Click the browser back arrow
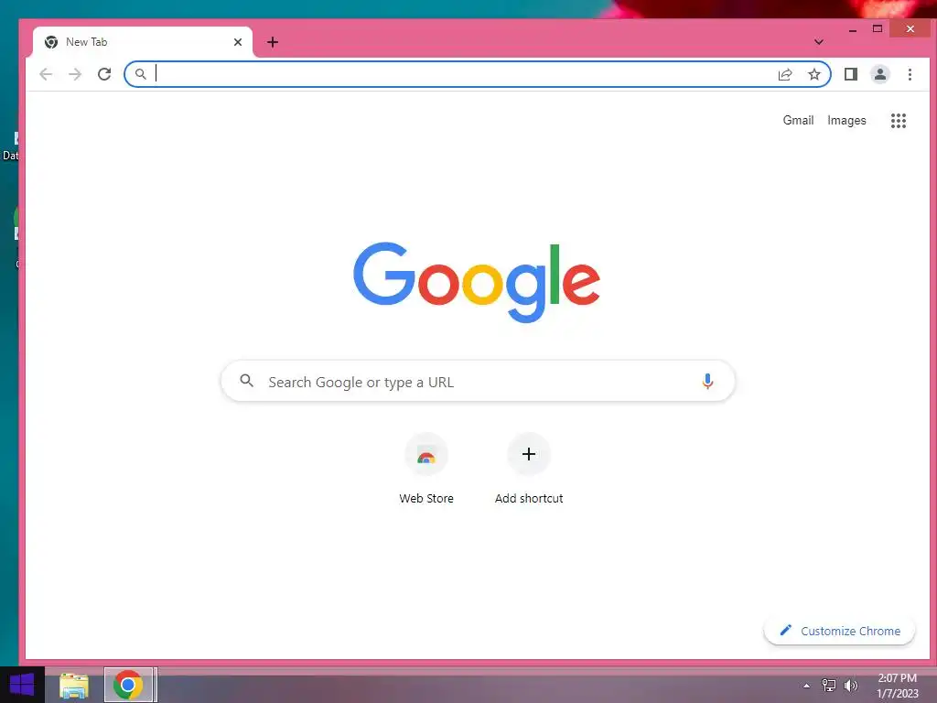 click(46, 74)
